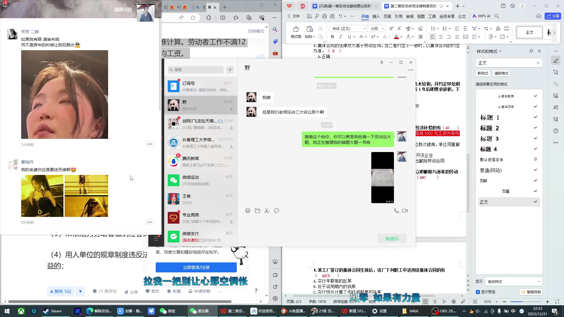Click the web layout globe icon in WPS status bar
The height and width of the screenshot is (317, 564).
coord(454,302)
